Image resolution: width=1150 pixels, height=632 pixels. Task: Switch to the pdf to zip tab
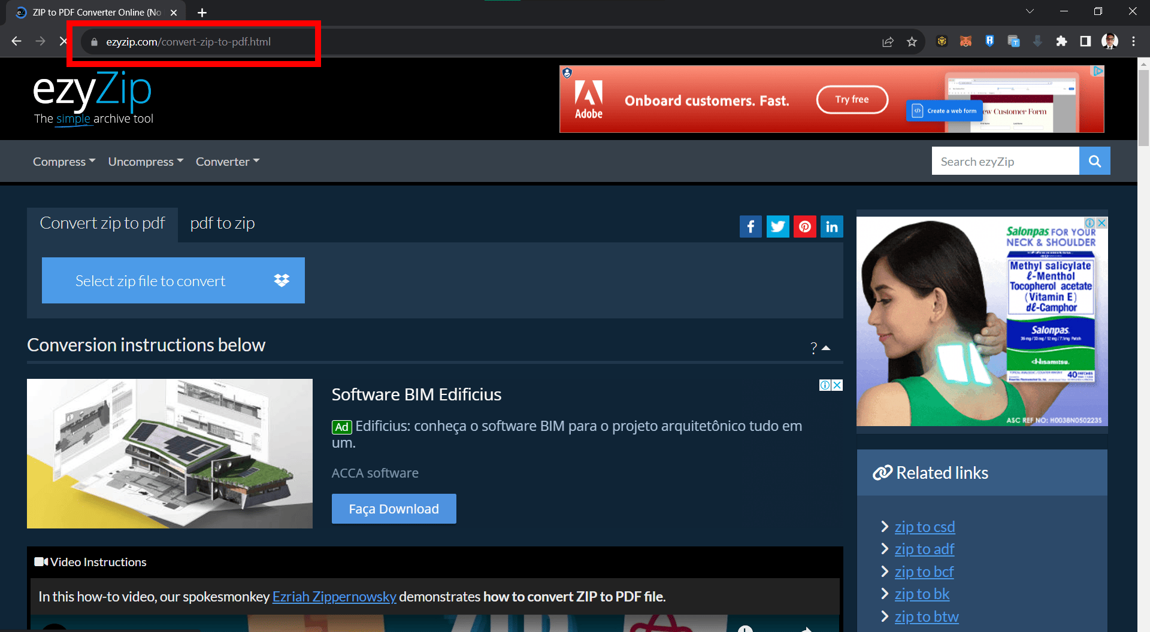pos(222,223)
